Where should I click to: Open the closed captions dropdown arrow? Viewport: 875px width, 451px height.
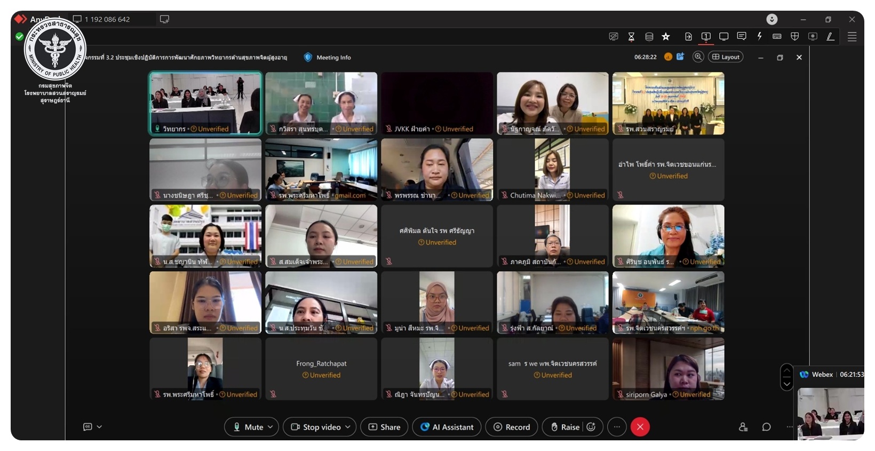[99, 427]
